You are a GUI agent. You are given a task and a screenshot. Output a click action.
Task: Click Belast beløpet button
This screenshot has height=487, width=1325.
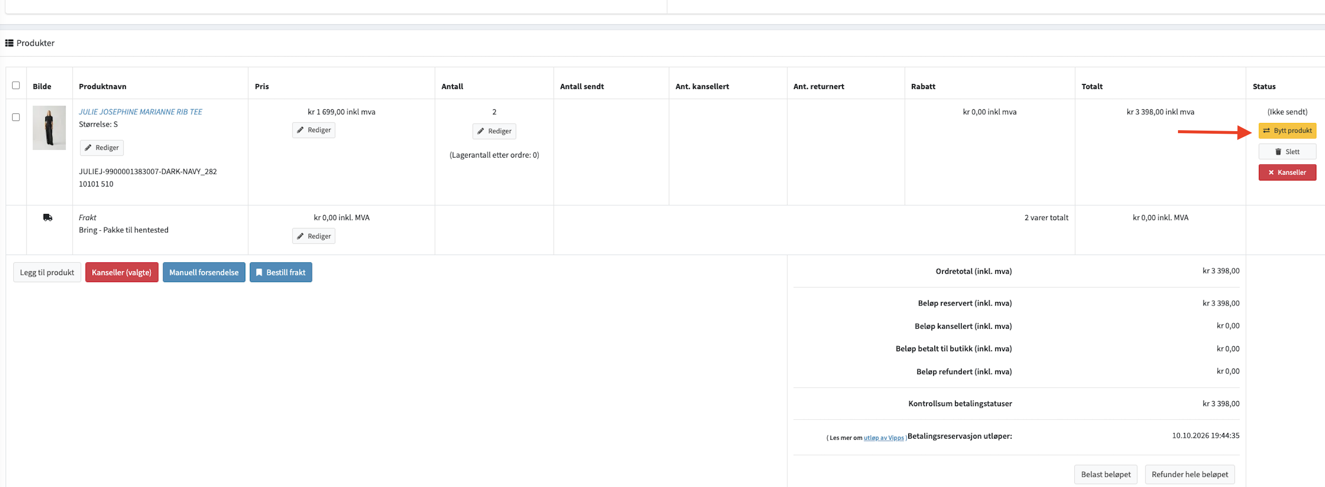[1105, 474]
